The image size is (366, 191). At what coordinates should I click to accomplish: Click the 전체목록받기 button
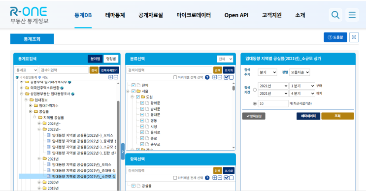coord(109,70)
